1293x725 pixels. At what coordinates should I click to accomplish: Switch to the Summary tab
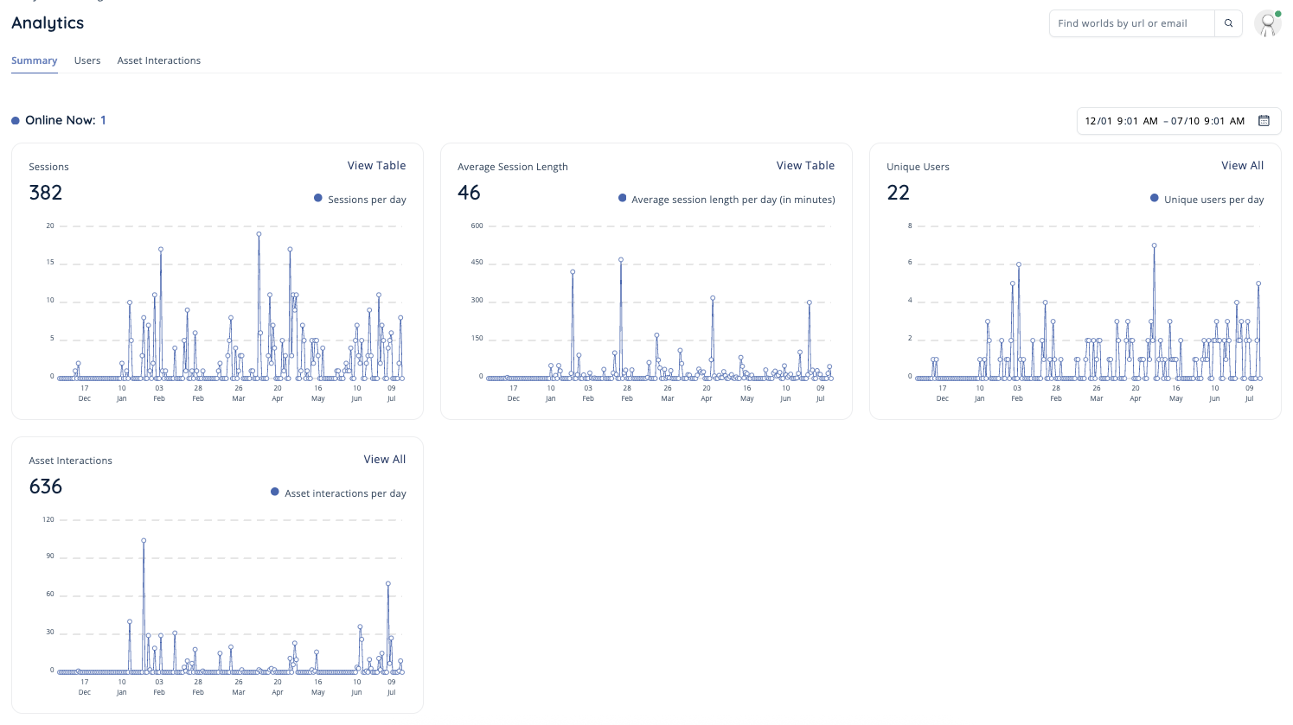(x=35, y=60)
